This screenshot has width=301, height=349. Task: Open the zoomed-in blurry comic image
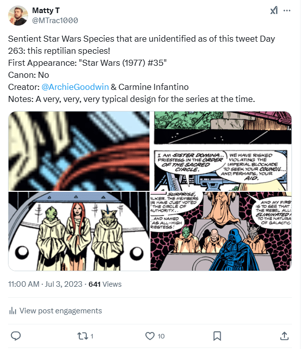pos(79,151)
